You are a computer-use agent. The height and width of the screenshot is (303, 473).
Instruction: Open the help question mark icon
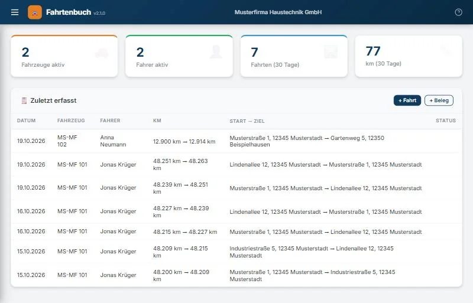458,12
